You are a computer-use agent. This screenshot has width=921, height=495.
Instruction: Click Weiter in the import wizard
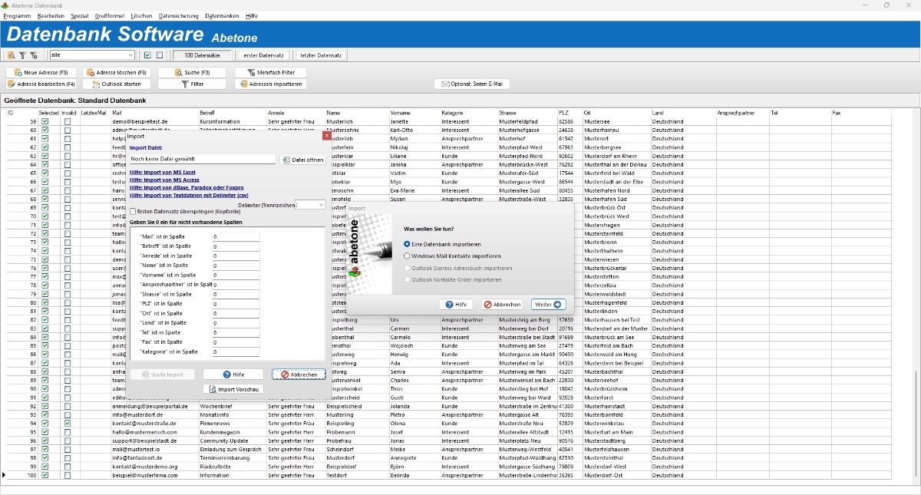(x=548, y=305)
